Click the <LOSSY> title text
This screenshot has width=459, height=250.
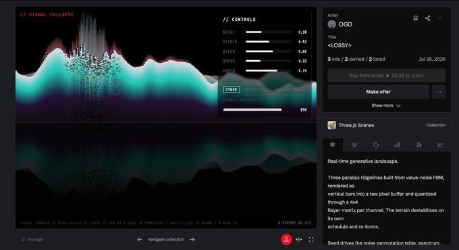pos(340,45)
